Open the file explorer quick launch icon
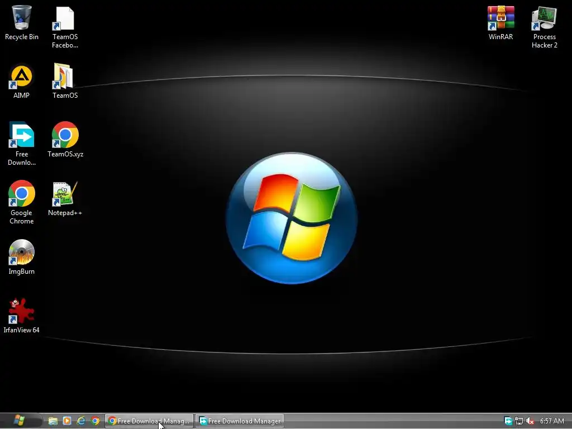This screenshot has width=572, height=429. click(53, 421)
